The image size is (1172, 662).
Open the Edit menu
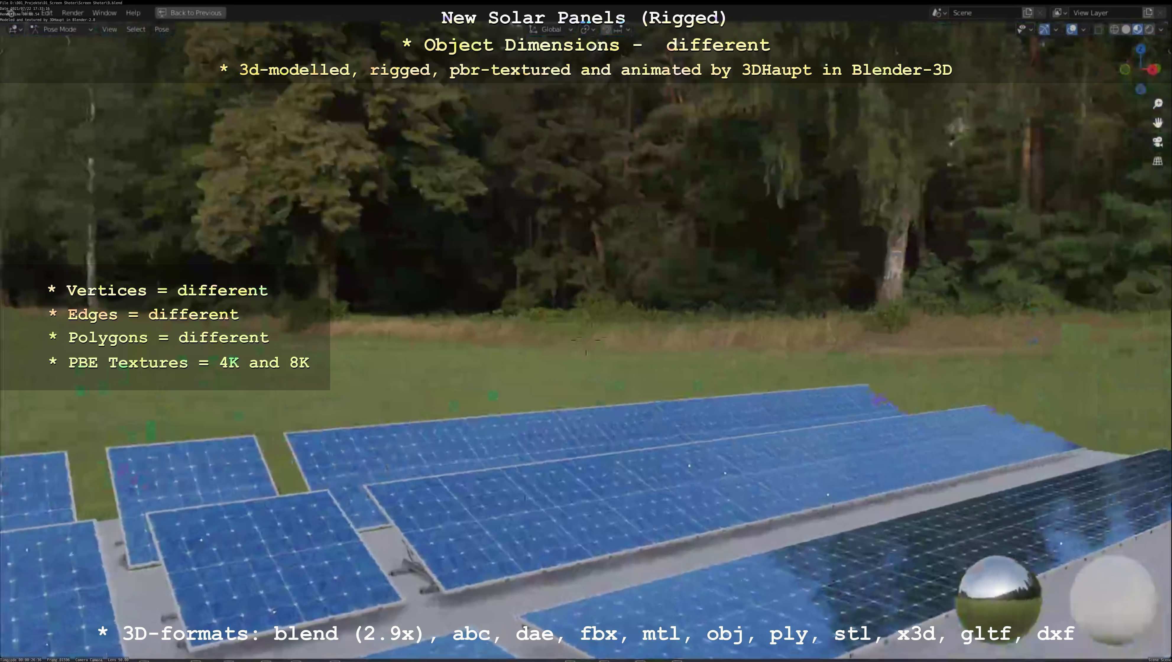pos(47,13)
